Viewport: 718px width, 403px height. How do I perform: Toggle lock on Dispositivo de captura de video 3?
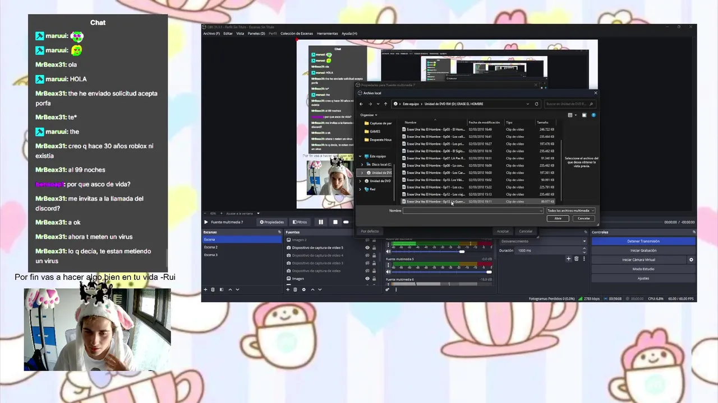coord(374,263)
